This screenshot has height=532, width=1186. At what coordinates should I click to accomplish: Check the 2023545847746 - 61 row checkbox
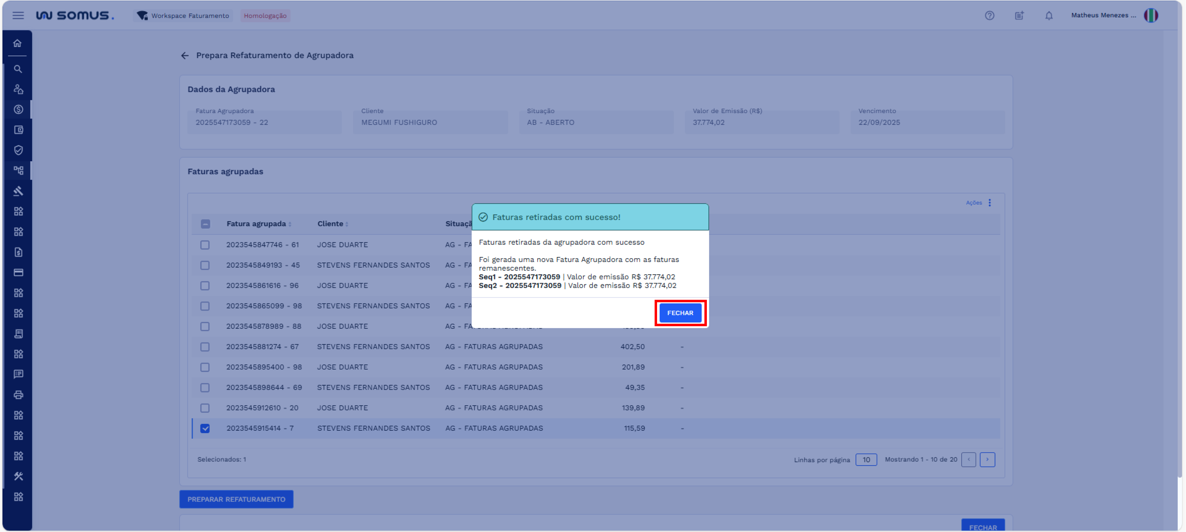click(x=205, y=245)
